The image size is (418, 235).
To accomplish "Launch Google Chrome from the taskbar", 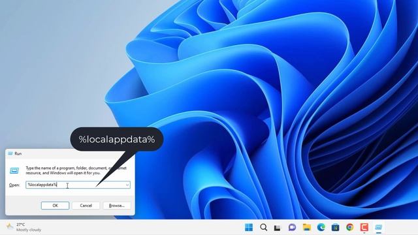I will pos(350,227).
